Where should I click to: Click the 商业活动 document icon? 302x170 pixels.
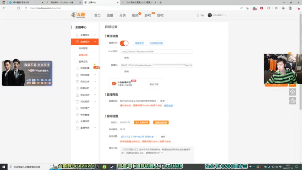coord(77,95)
